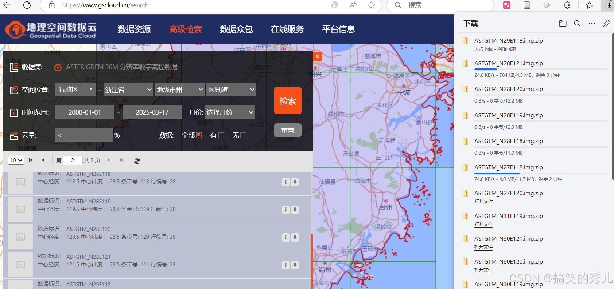Open the 区县旗 district dropdown

[231, 90]
